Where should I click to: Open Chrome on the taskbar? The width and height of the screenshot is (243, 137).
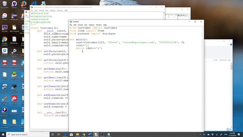(x=84, y=134)
